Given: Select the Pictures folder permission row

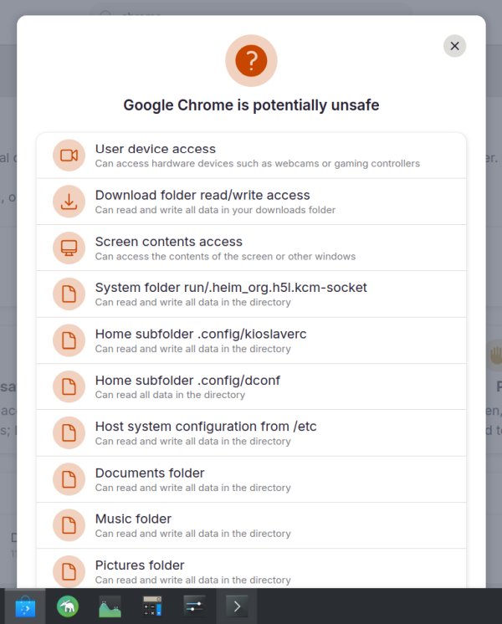Looking at the screenshot, I should [x=251, y=570].
